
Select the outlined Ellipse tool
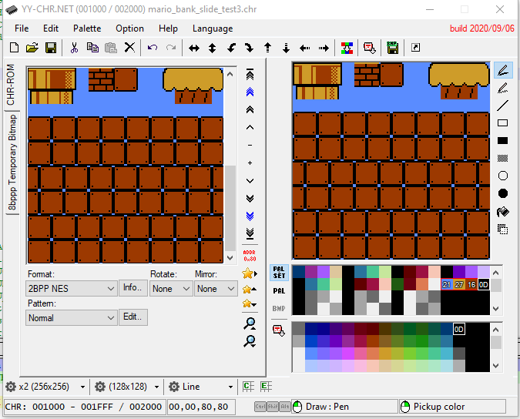click(x=503, y=176)
